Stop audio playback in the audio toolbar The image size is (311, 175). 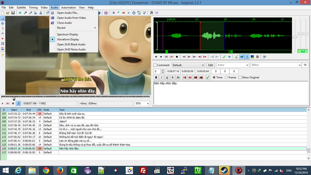pos(177,57)
